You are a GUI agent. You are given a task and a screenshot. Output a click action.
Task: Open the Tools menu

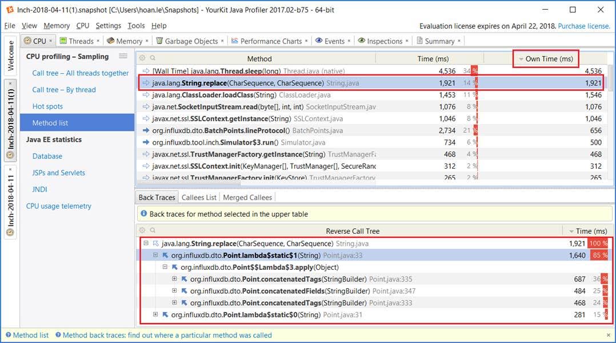point(136,26)
